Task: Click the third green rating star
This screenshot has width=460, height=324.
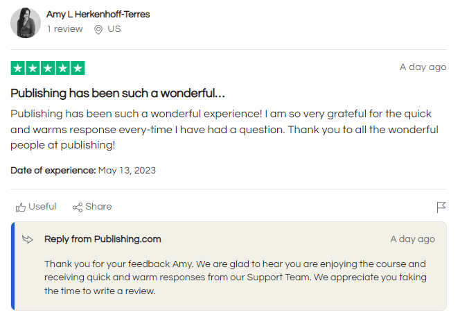Action: point(48,68)
